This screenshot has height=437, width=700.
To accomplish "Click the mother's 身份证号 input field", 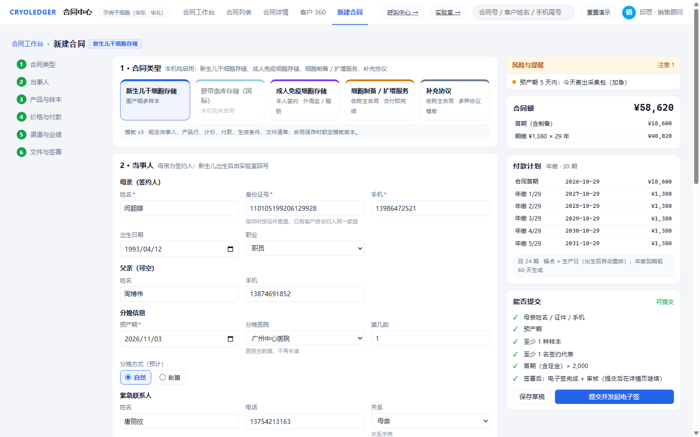I will (x=305, y=208).
